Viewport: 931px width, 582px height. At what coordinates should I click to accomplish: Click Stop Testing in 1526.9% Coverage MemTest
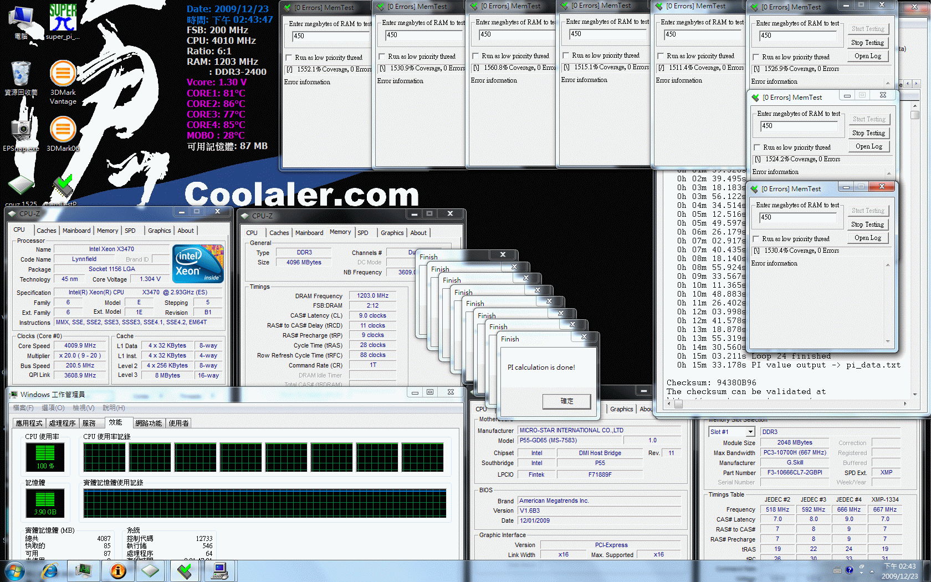tap(867, 43)
